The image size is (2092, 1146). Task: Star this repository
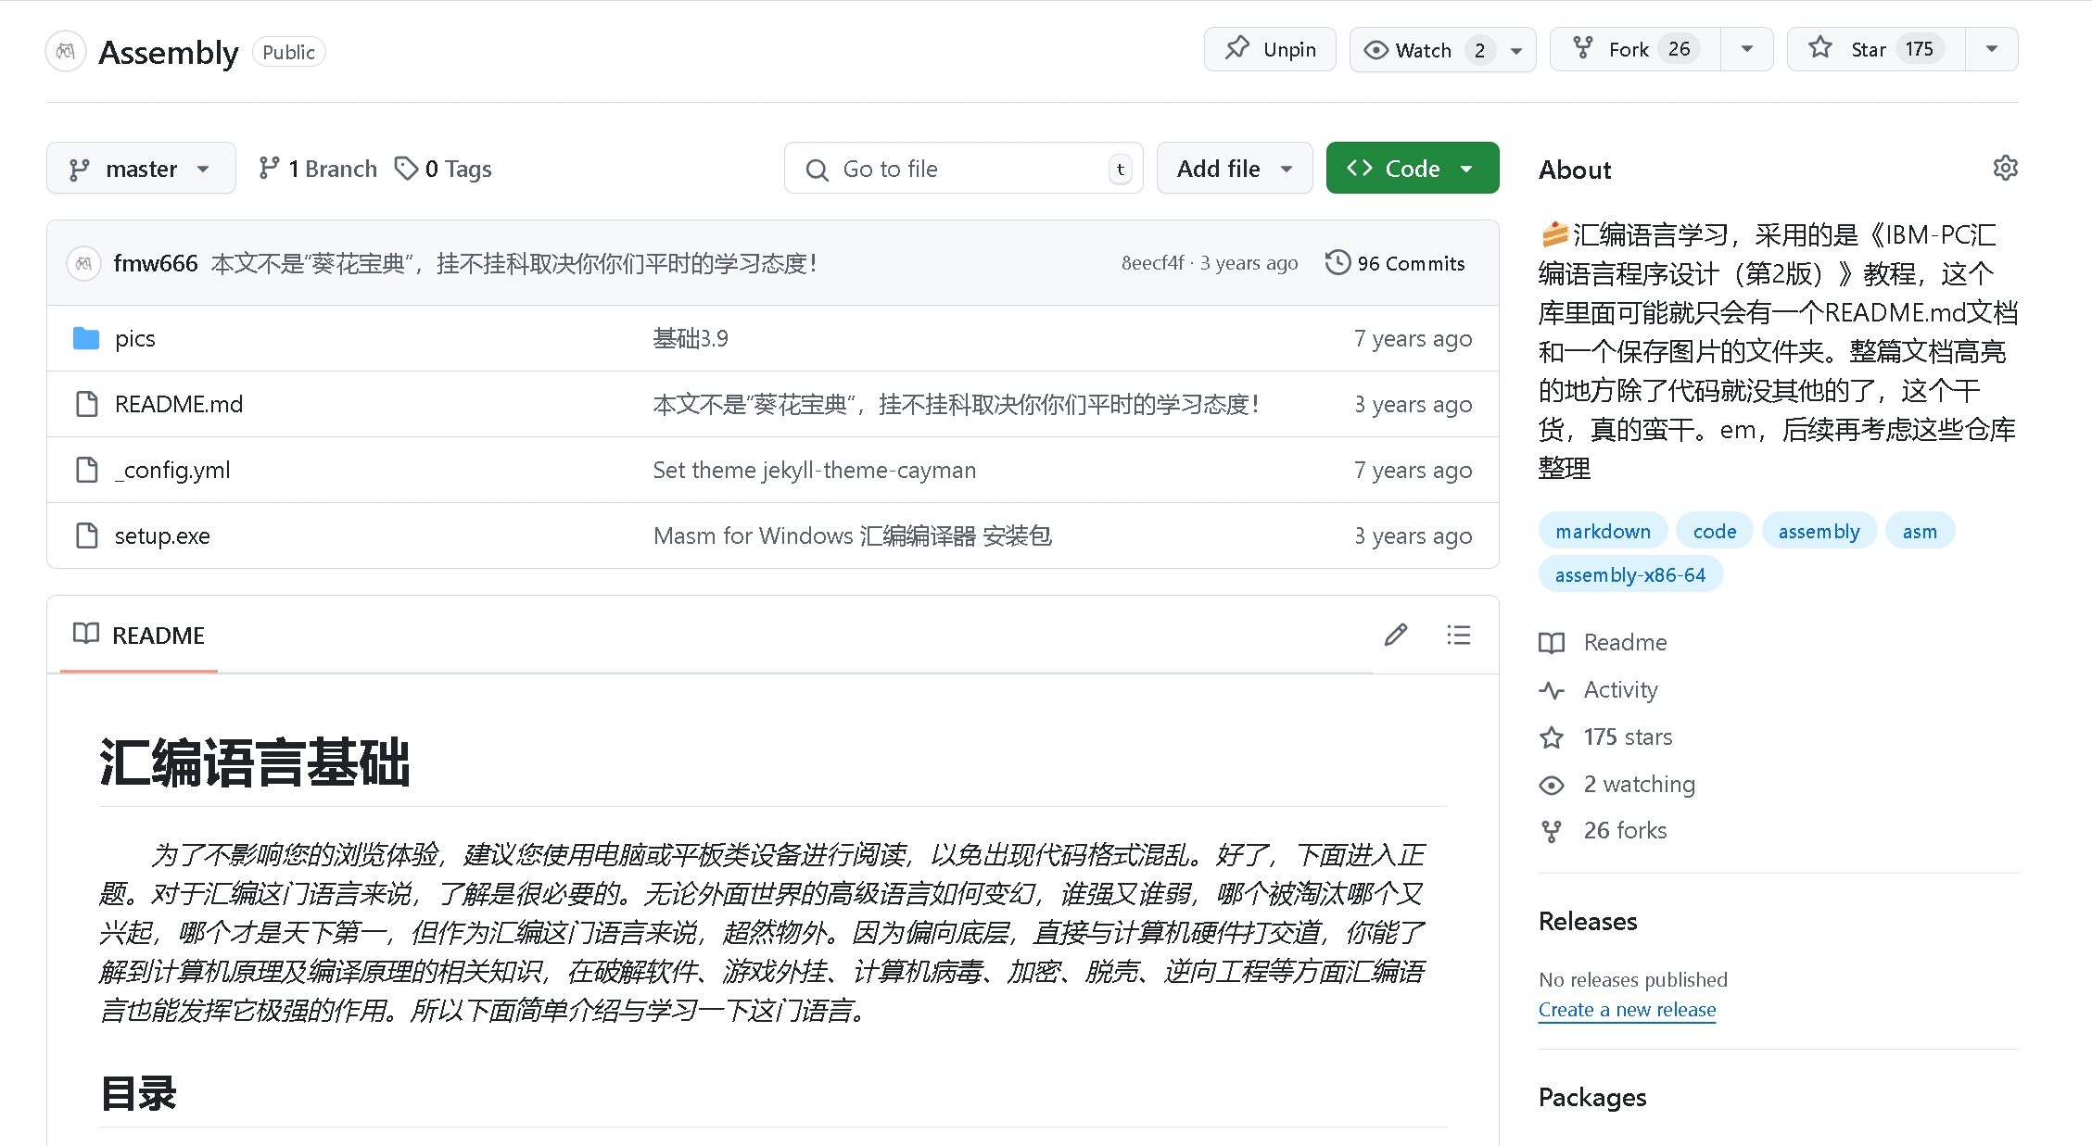coord(1876,49)
